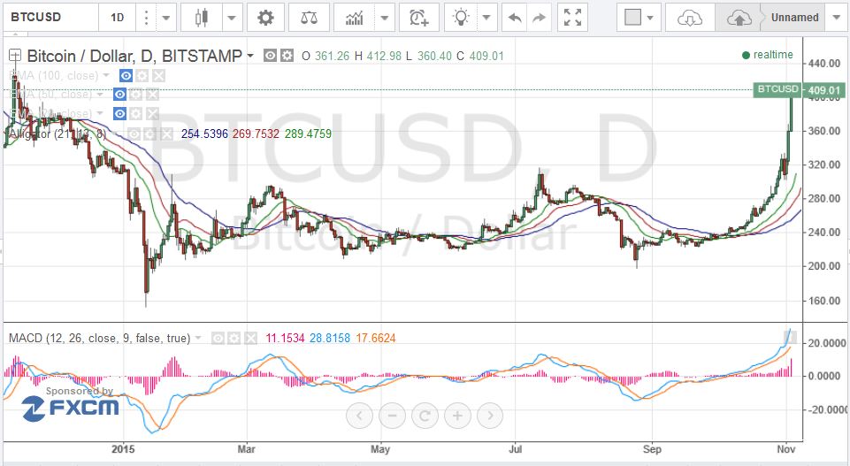Open settings gear for (100, close) indicator

tap(142, 75)
